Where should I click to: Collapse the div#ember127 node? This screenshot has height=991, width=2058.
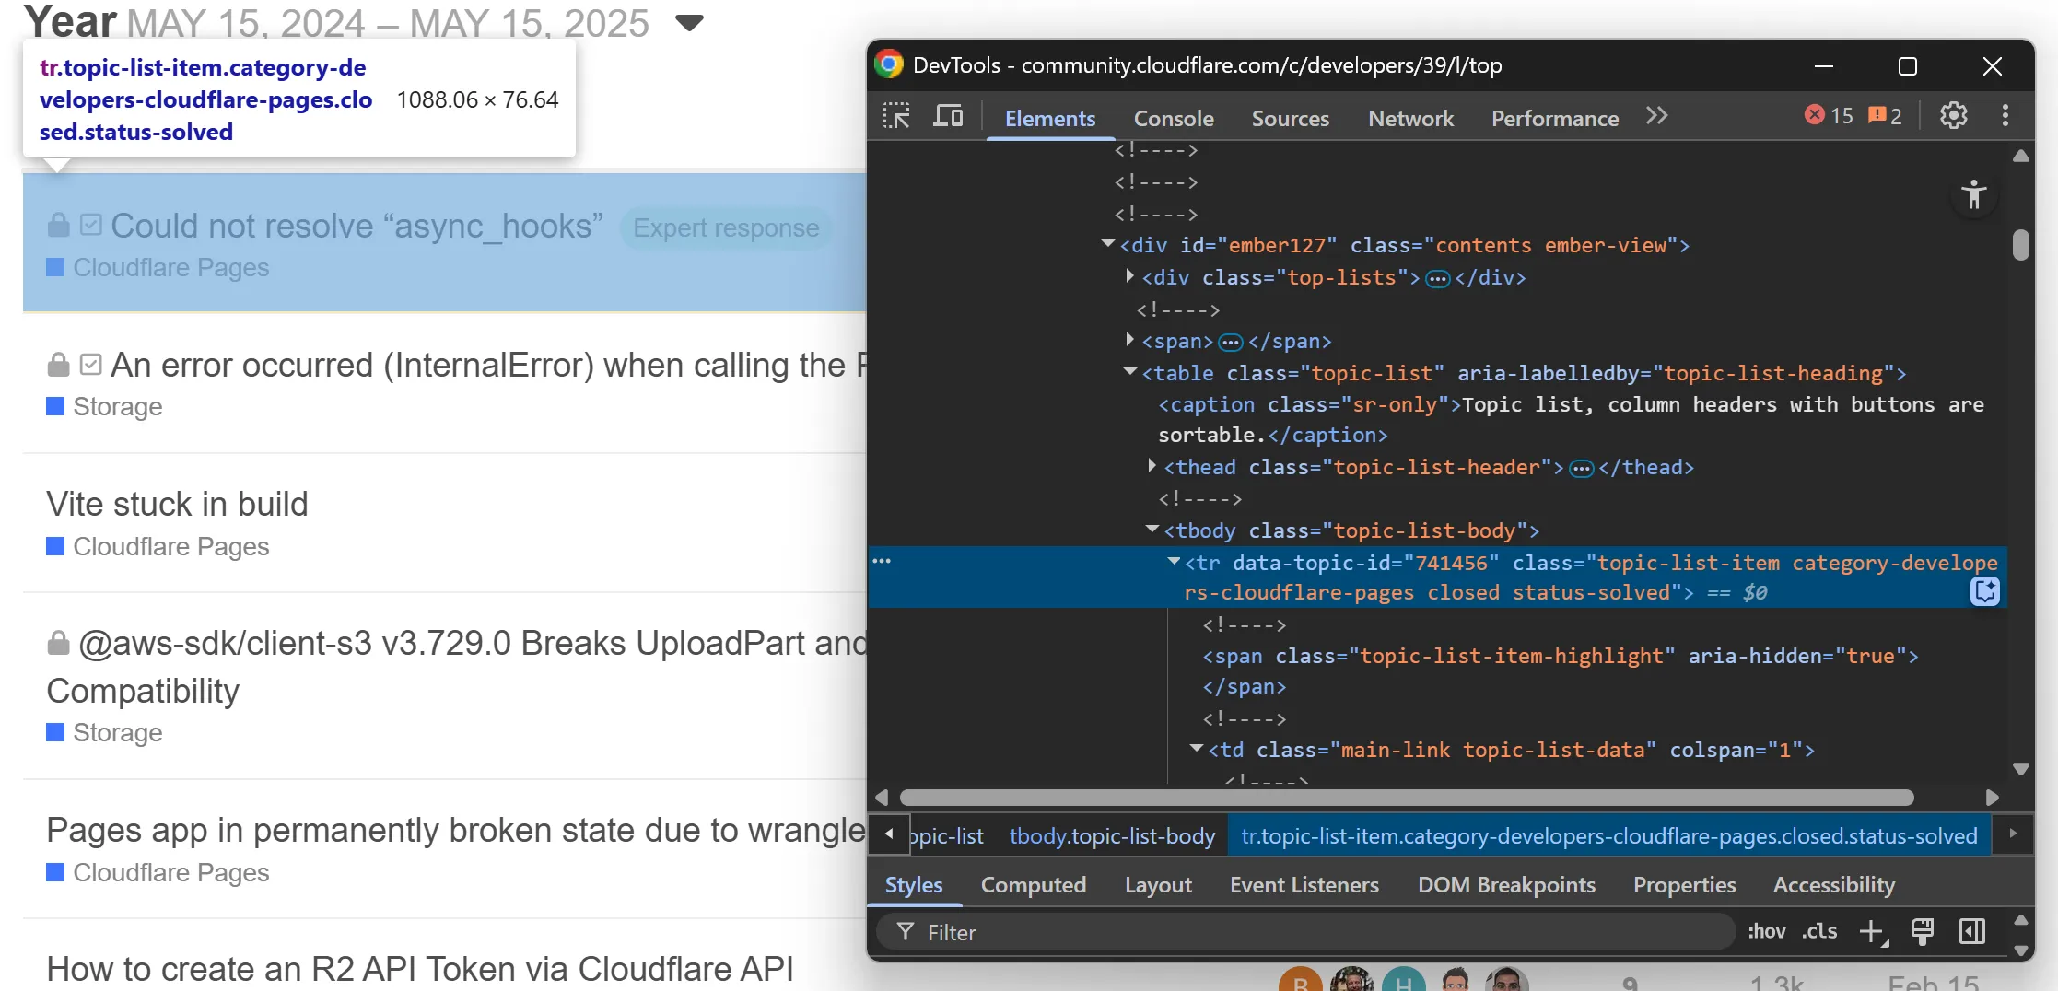(x=1108, y=244)
